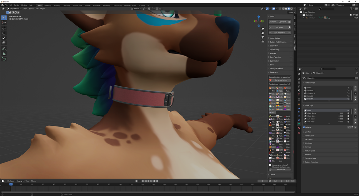Choose the Measure ruler tool
Viewport: 359px width, 196px height.
4,53
